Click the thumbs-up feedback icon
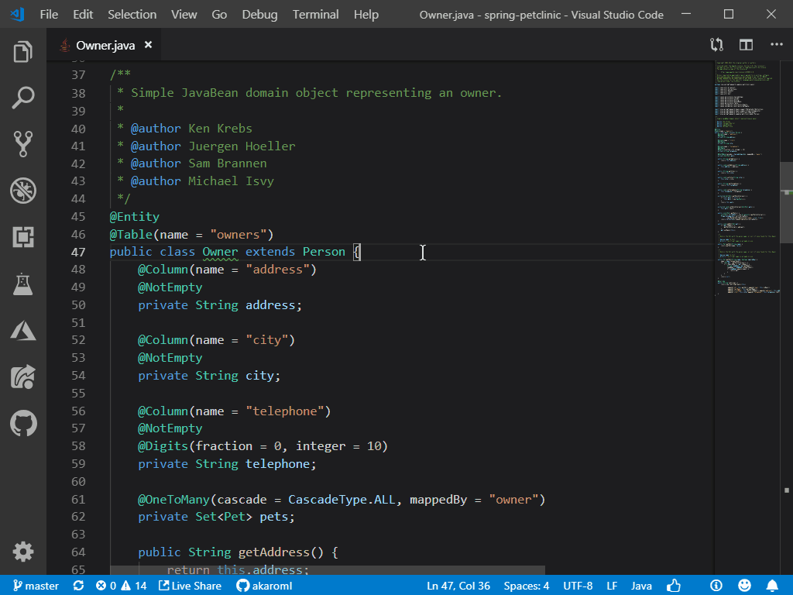 (x=674, y=586)
